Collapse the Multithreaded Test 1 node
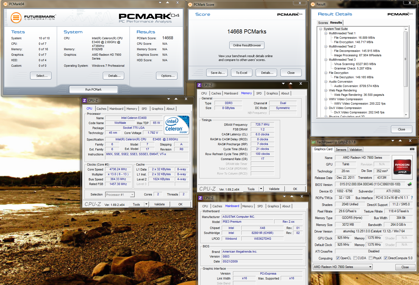This screenshot has height=285, width=419. click(x=326, y=33)
